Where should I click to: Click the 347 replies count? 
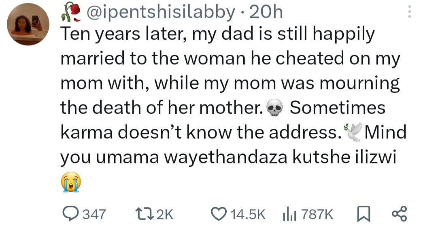(x=94, y=214)
